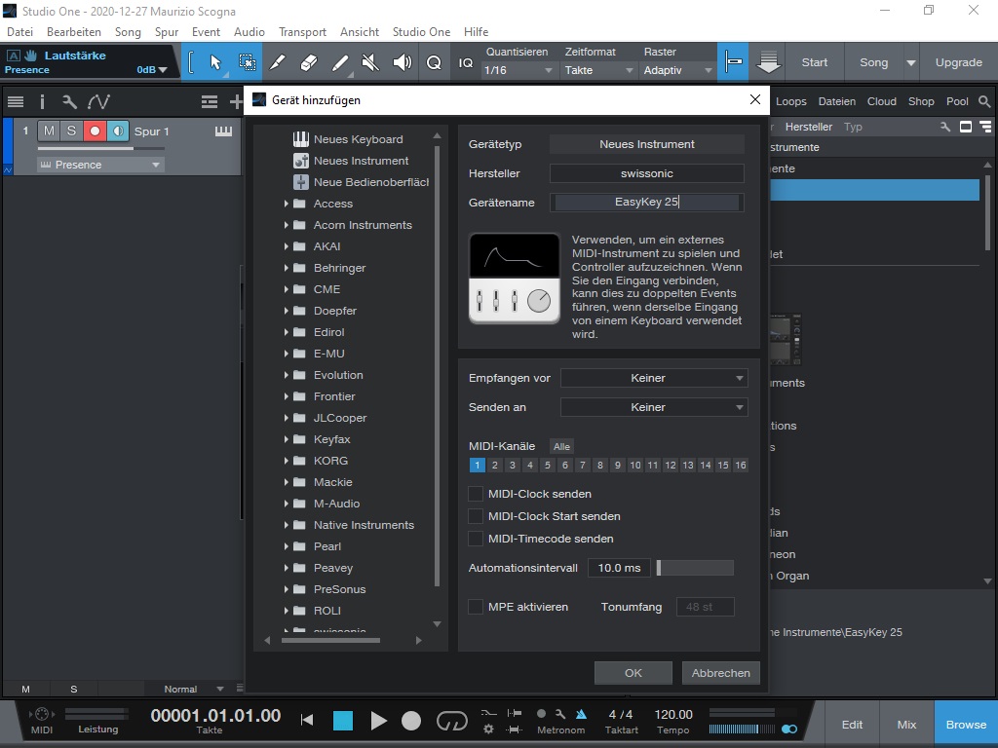
Task: Choose the marquee select tool icon
Action: (x=247, y=62)
